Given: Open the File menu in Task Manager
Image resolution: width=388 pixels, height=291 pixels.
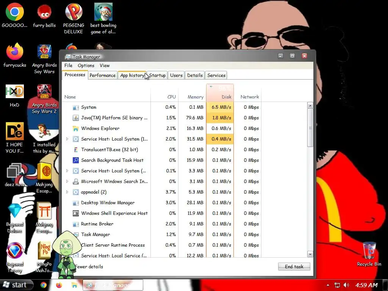Looking at the screenshot, I should coord(68,66).
